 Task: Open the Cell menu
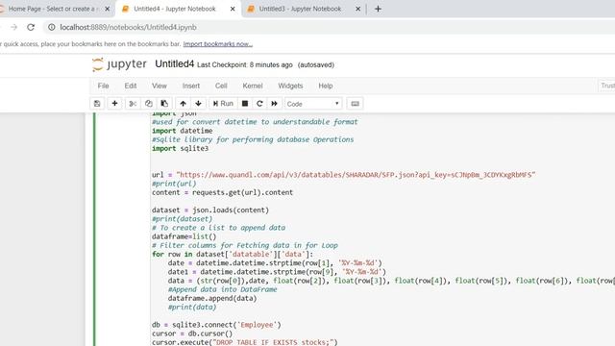click(221, 86)
